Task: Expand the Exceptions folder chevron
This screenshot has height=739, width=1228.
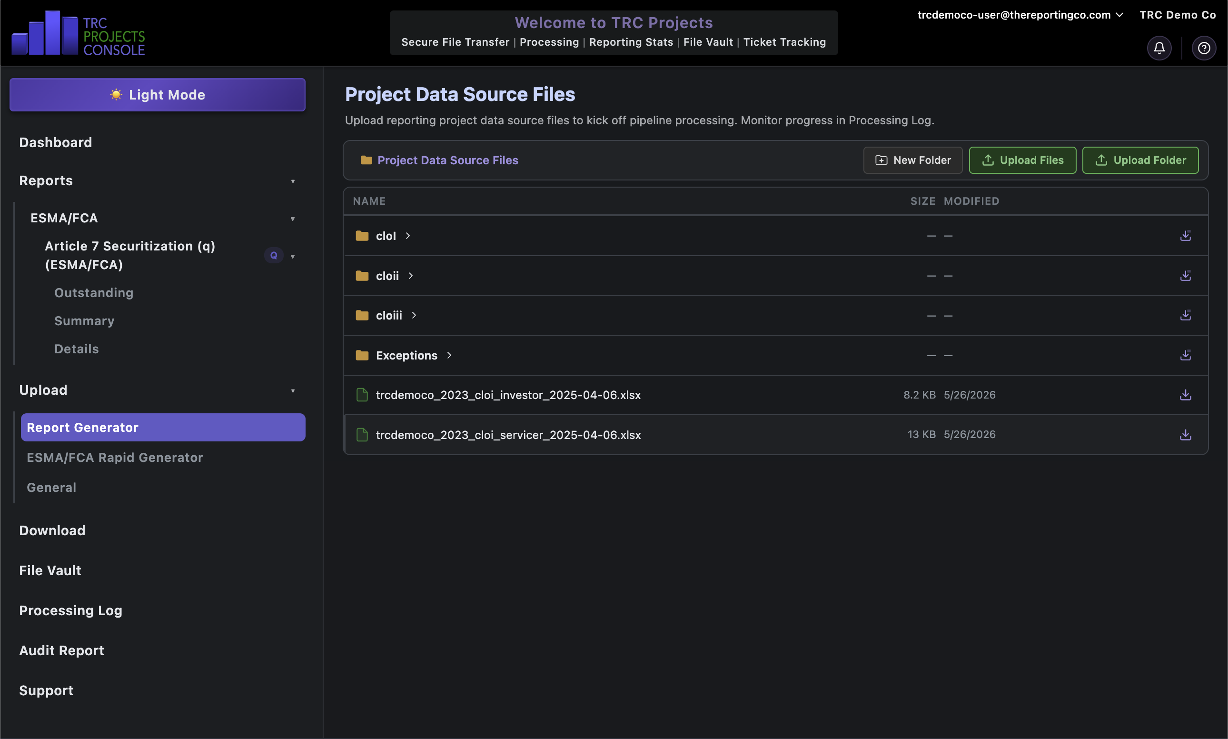Action: pyautogui.click(x=449, y=355)
